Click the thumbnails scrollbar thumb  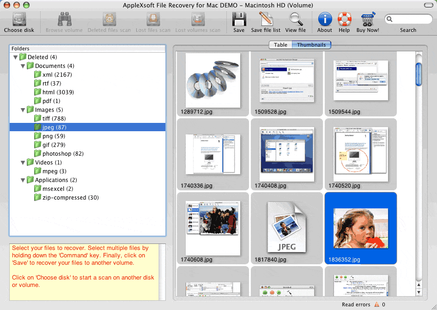[x=419, y=74]
